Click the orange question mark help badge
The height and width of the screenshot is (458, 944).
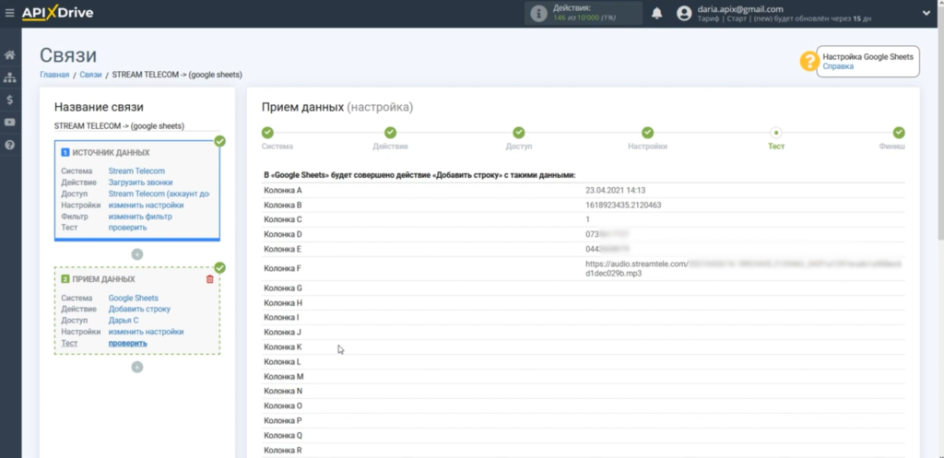(x=808, y=62)
